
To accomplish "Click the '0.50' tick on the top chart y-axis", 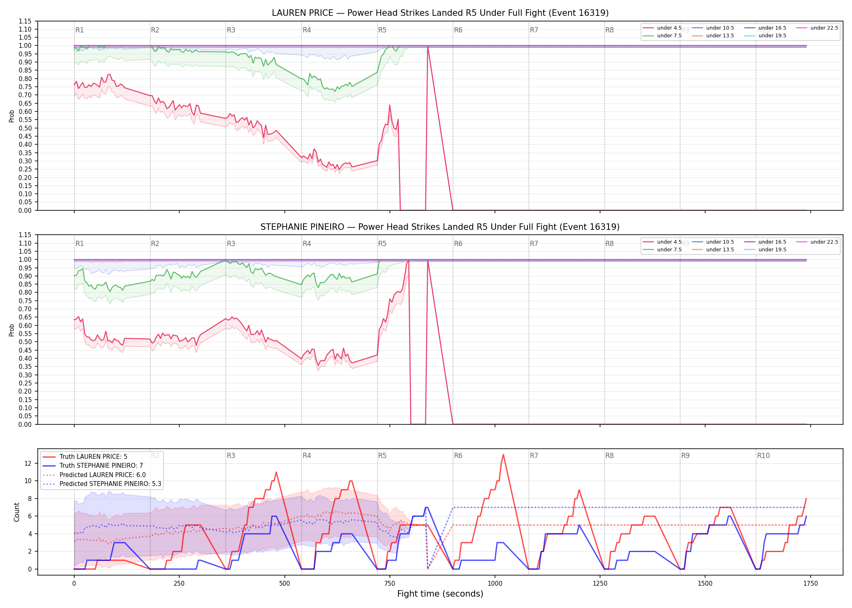I will [x=25, y=128].
